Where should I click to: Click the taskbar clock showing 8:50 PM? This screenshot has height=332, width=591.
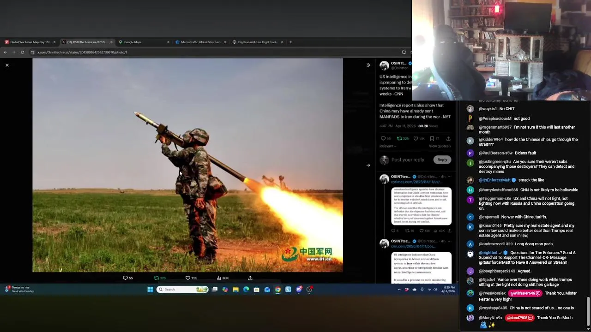click(449, 290)
